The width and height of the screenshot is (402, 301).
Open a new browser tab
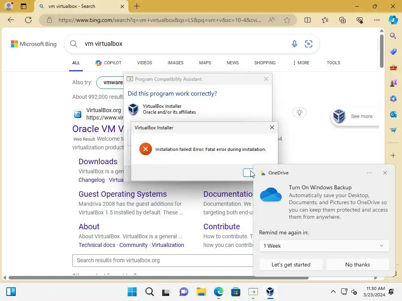tap(137, 6)
